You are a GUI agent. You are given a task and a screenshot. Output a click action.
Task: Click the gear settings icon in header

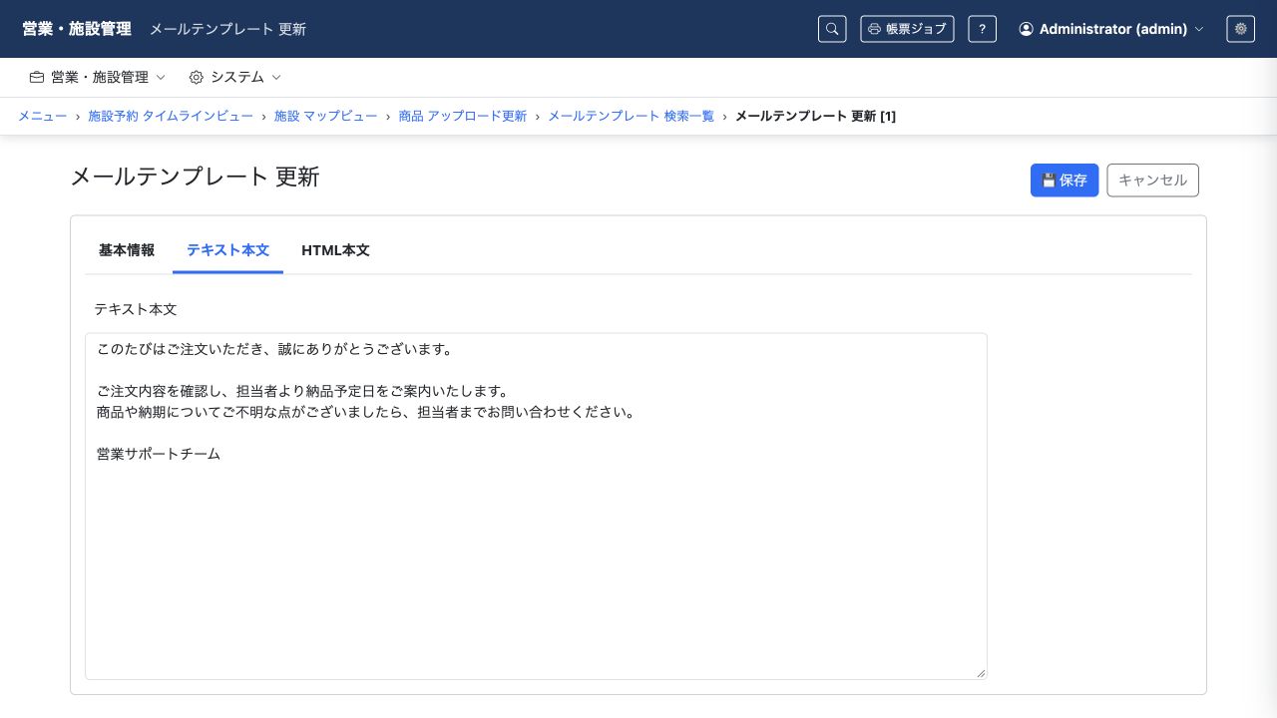pos(1240,29)
